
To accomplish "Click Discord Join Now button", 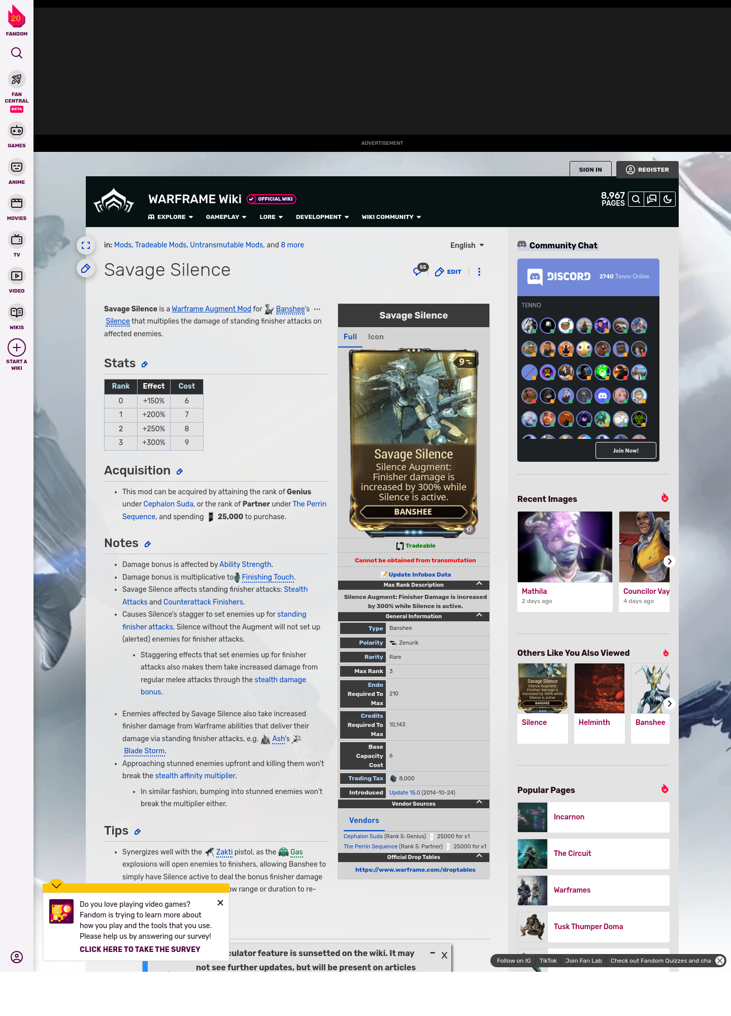I will [x=625, y=451].
